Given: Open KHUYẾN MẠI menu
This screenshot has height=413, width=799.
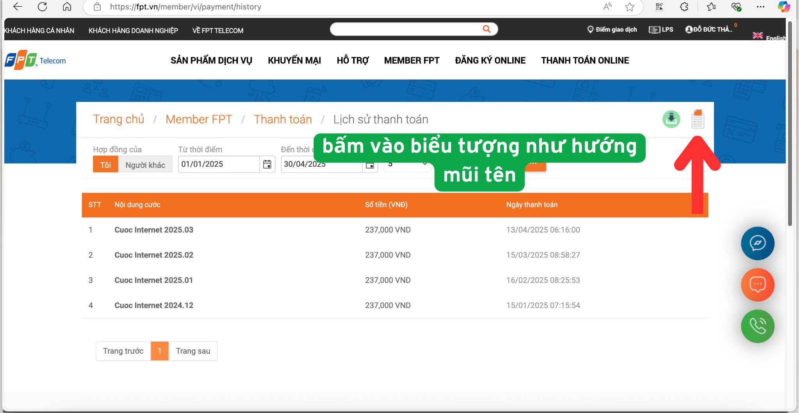Looking at the screenshot, I should (295, 61).
